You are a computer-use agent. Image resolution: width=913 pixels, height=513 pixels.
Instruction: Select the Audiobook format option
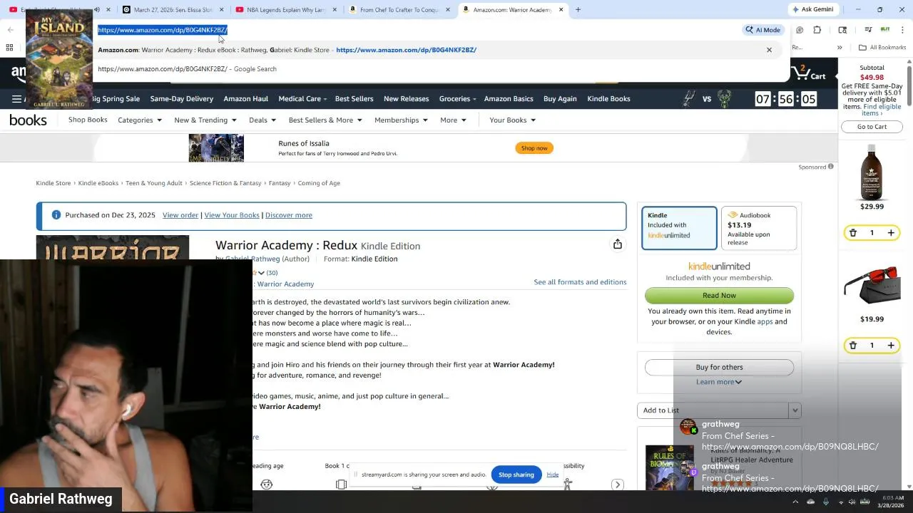759,228
